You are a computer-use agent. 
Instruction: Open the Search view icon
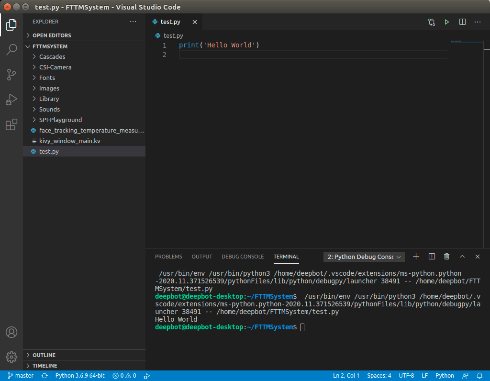coord(11,49)
